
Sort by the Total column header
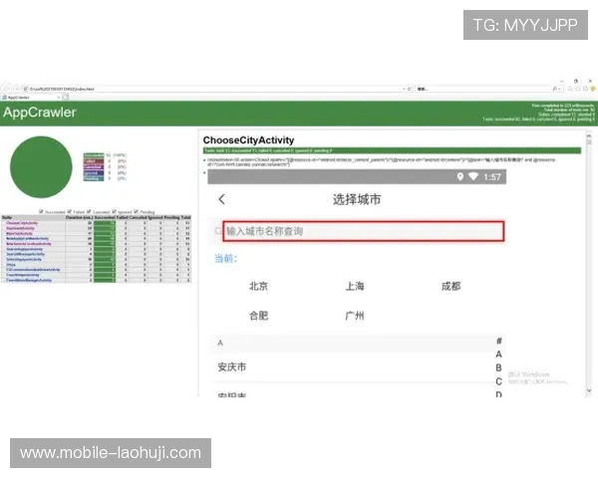pos(185,217)
